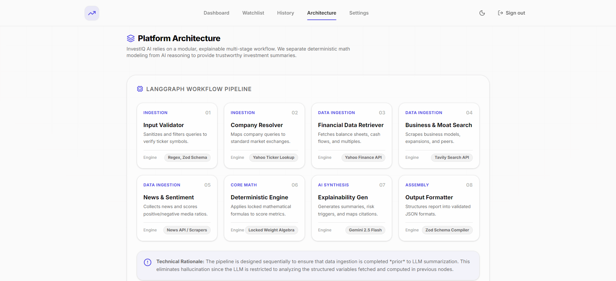Select the Company Resolver card title

257,125
